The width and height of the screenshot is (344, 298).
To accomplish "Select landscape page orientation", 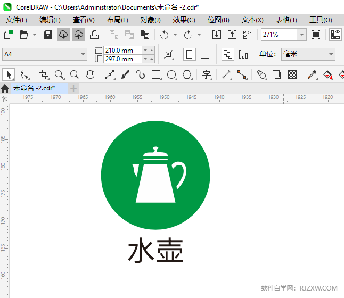I will tap(205, 55).
